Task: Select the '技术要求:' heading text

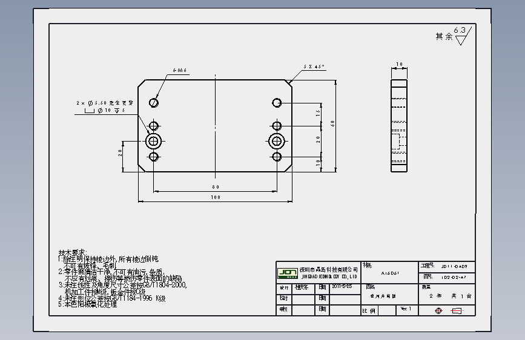Action: coord(73,253)
